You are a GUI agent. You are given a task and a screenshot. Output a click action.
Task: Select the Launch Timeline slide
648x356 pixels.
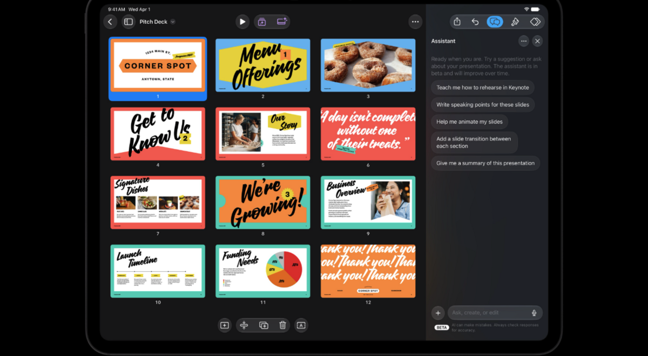[x=158, y=271]
